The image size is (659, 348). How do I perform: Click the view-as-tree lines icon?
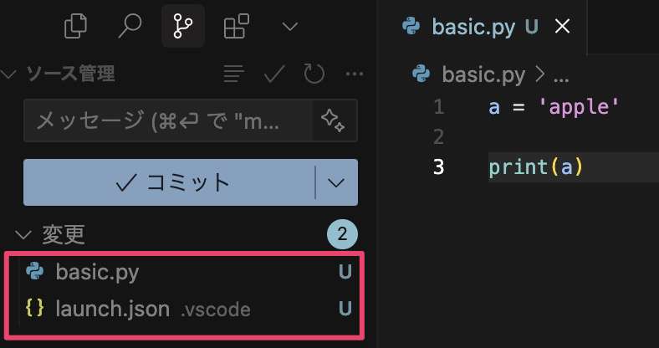pyautogui.click(x=234, y=74)
